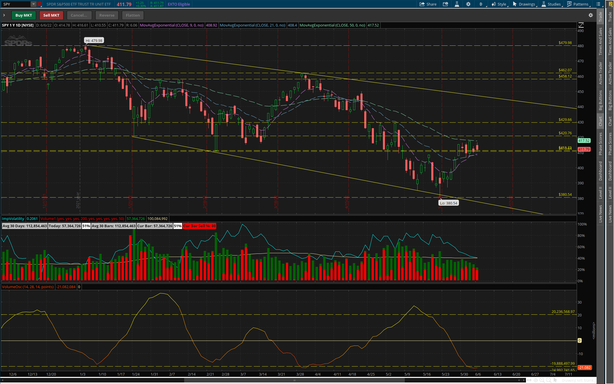
Task: Open the inner Dashboard sidebar tab
Action: 601,171
